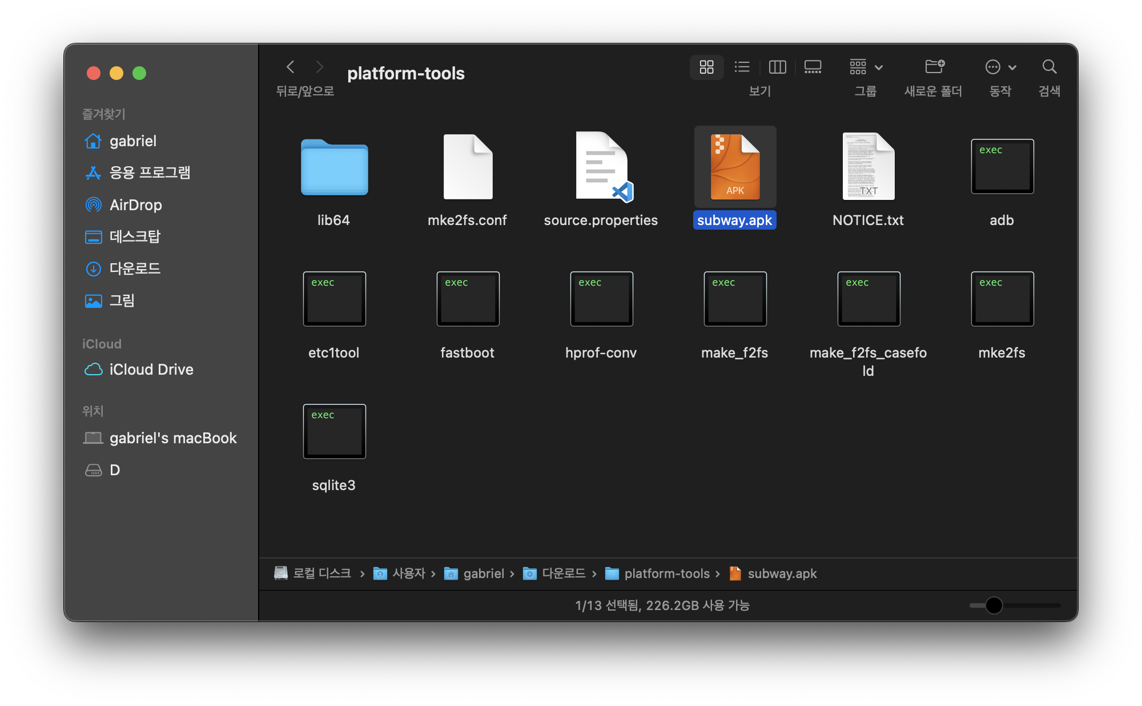Open iCloud Drive in sidebar
Image resolution: width=1142 pixels, height=706 pixels.
tap(151, 370)
